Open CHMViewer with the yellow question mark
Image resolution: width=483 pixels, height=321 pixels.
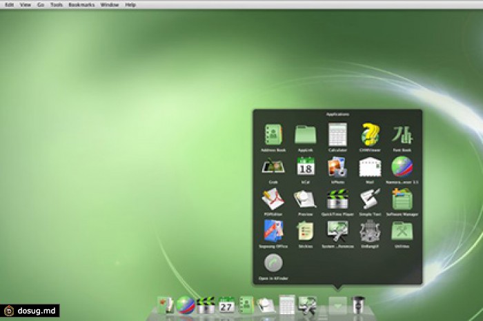370,134
